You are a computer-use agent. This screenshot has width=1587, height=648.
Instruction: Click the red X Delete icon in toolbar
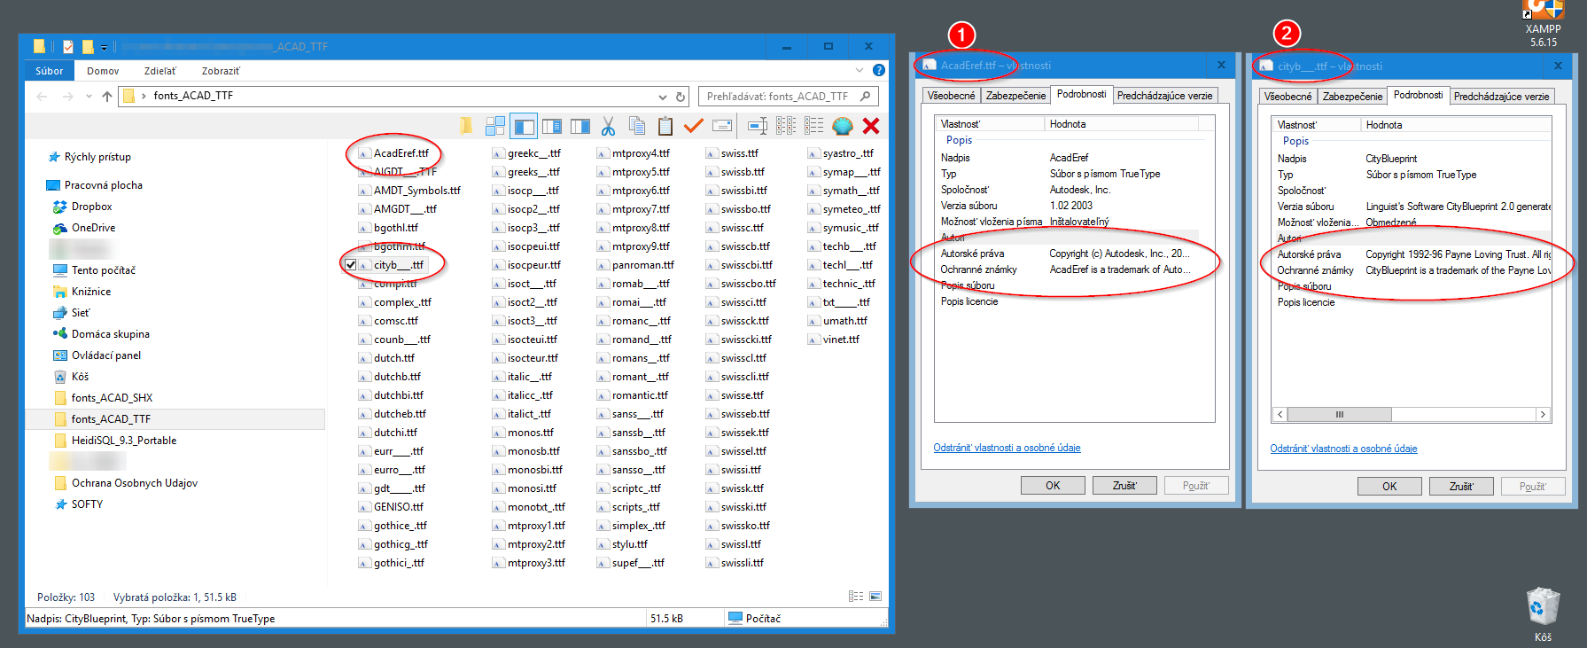(x=870, y=126)
